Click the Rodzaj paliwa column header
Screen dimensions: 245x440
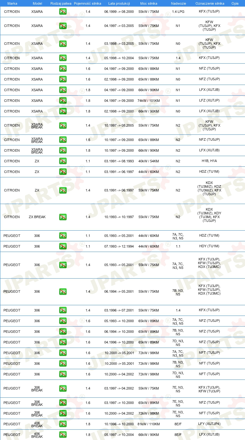tap(61, 3)
